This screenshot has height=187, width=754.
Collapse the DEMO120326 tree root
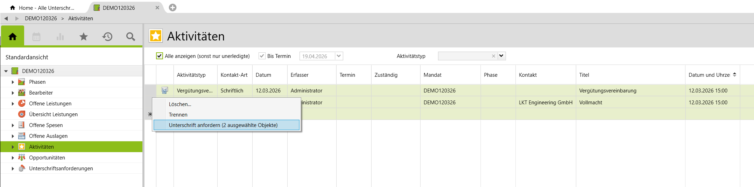point(6,71)
